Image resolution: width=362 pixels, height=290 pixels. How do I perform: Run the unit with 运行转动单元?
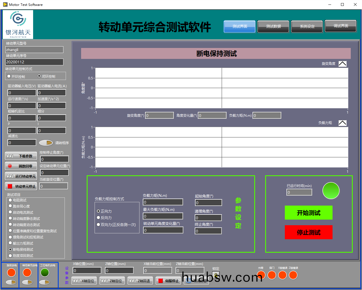point(21,176)
